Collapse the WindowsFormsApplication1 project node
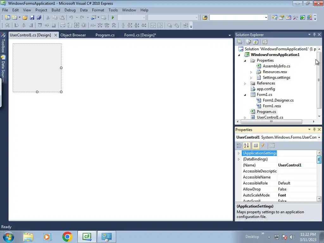 click(239, 55)
